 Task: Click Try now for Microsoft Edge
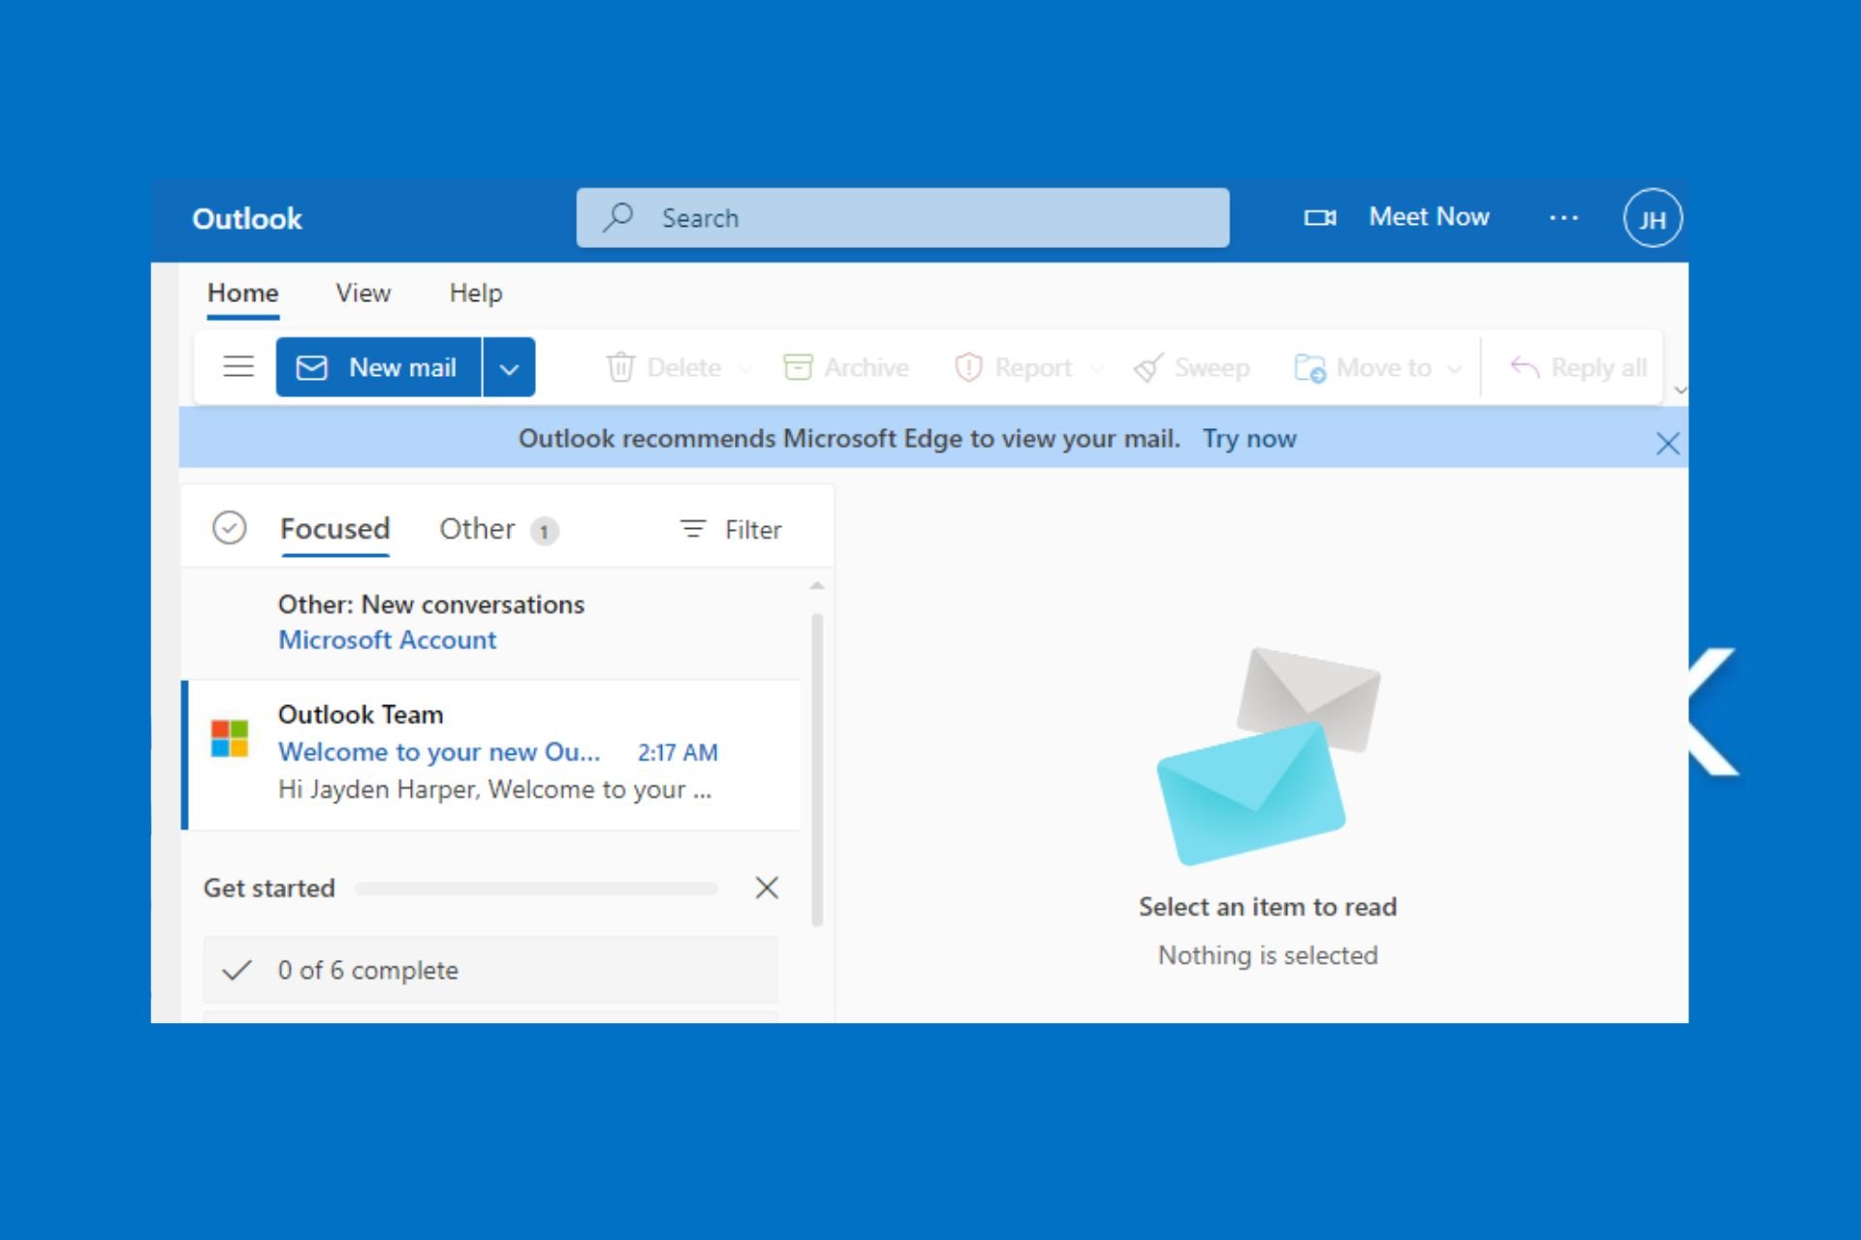coord(1247,439)
